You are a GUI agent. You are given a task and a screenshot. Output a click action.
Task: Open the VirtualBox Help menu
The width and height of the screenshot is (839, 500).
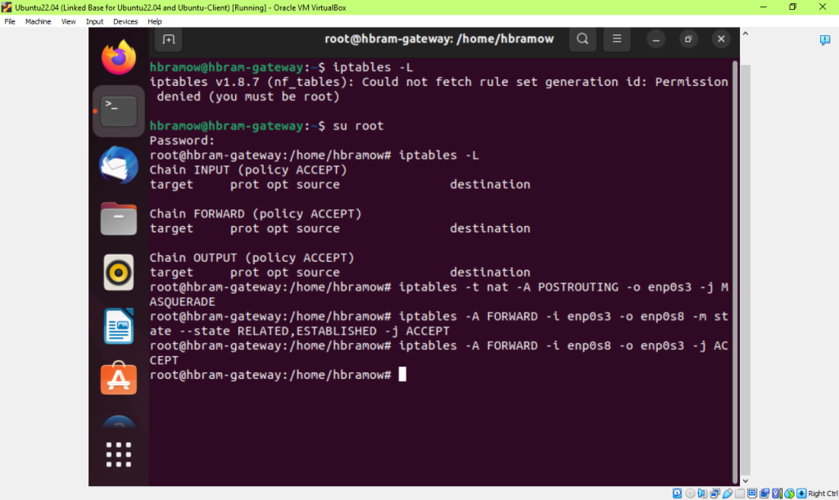(x=155, y=21)
